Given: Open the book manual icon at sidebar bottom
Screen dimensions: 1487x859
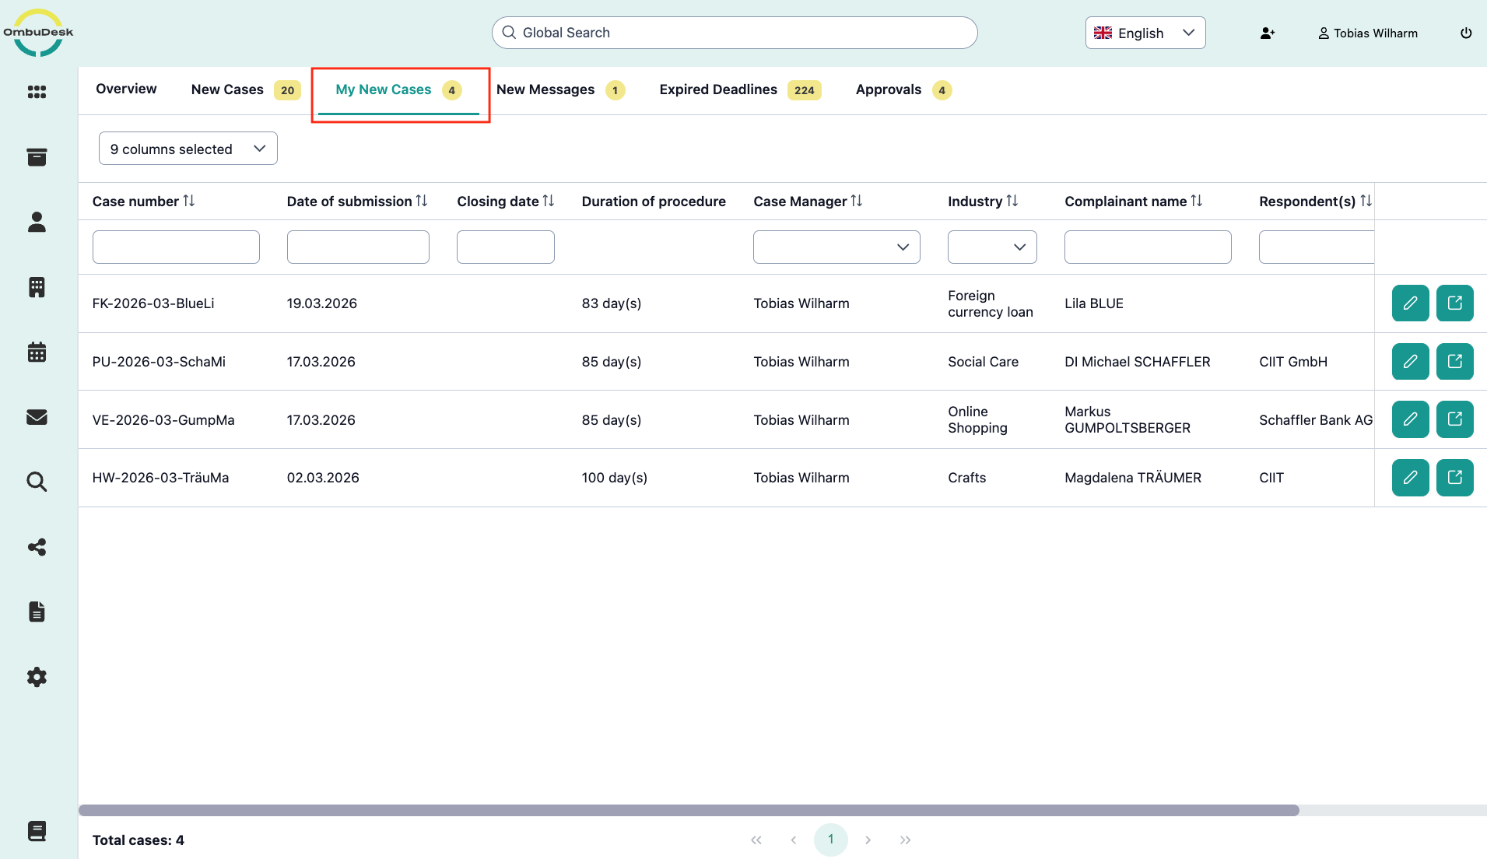Looking at the screenshot, I should coord(37,831).
